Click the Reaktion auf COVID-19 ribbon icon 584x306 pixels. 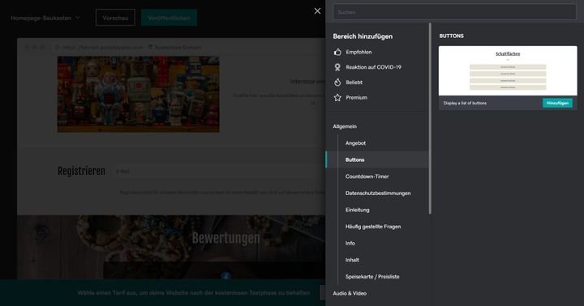click(337, 67)
